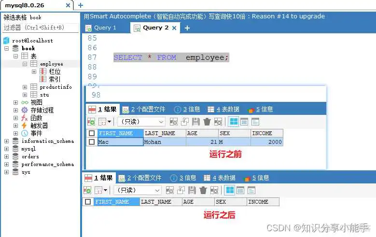Expand the 栏位 columns node
The height and width of the screenshot is (237, 376).
[x=34, y=71]
